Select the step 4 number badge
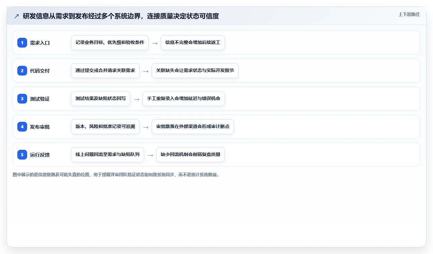Viewport: 433px width, 254px height. (22, 127)
